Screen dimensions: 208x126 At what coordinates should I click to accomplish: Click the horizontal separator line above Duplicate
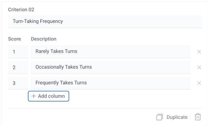point(105,108)
